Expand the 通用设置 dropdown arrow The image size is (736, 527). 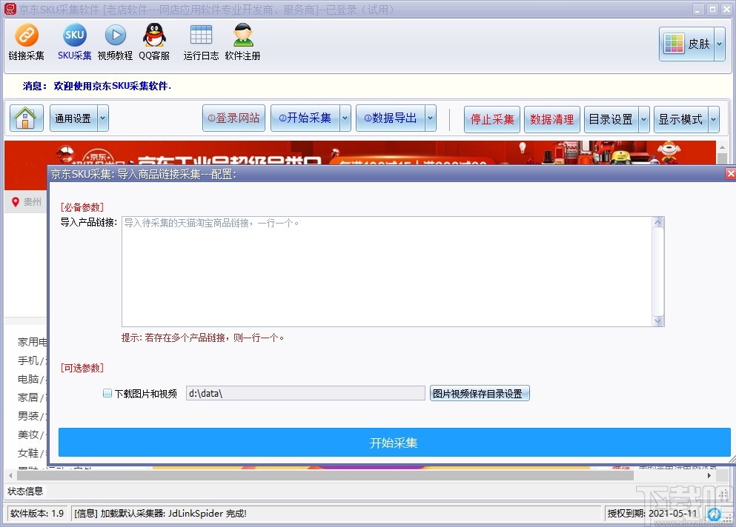(x=101, y=118)
